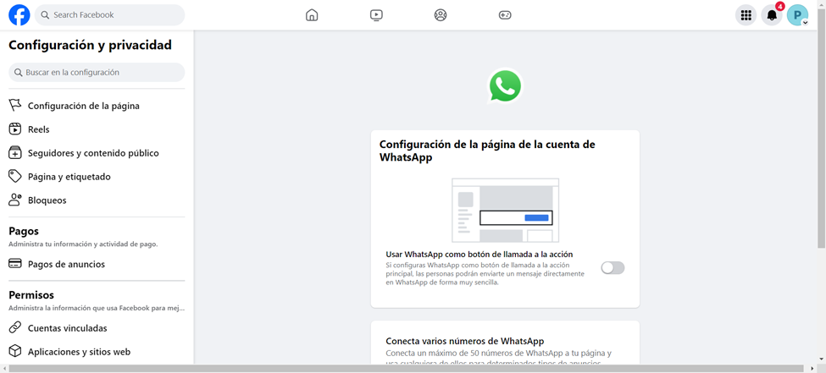
Task: Click the Permisos section heading
Action: tap(31, 294)
